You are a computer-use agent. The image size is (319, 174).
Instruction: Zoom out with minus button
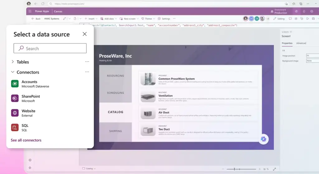click(x=223, y=169)
